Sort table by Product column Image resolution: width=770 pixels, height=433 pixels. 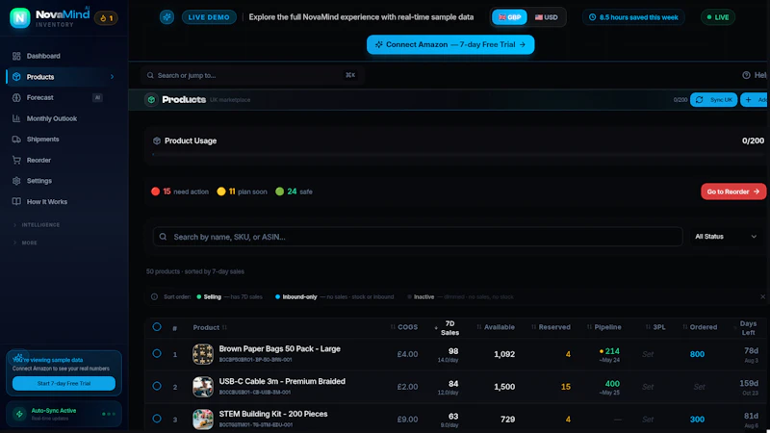tap(210, 327)
